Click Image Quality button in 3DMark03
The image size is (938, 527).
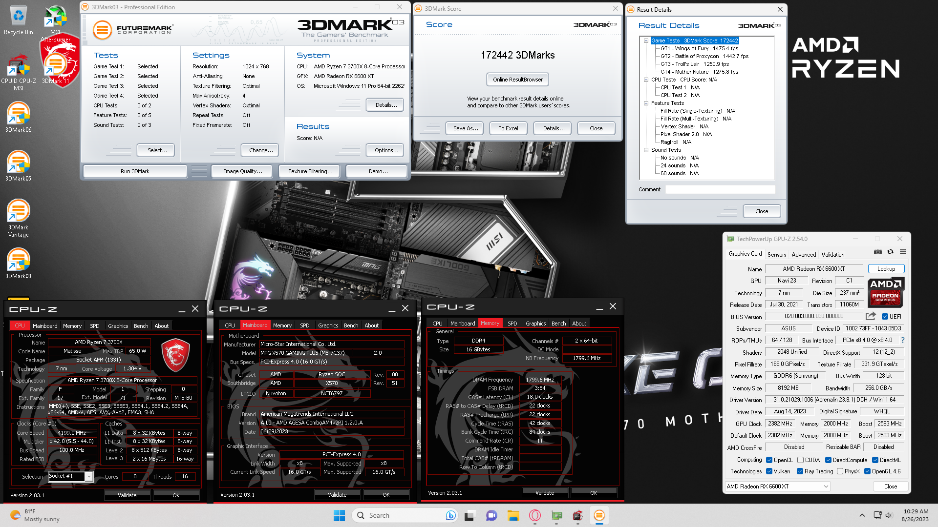click(x=243, y=171)
